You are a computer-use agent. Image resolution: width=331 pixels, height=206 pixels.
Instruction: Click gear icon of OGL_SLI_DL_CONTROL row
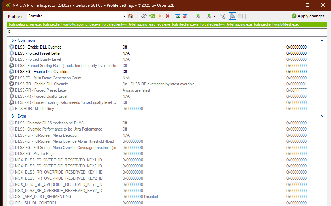[x=12, y=203]
